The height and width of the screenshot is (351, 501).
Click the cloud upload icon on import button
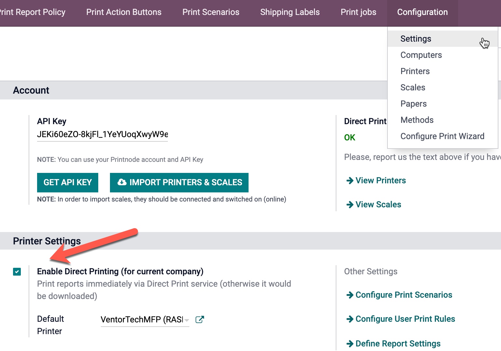tap(122, 182)
